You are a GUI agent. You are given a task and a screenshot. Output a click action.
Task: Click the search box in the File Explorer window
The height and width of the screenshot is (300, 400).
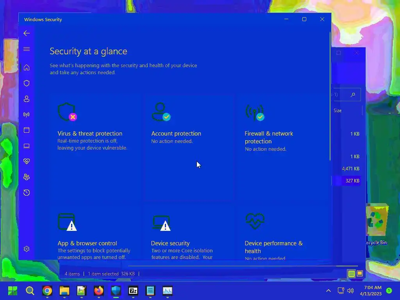[346, 95]
